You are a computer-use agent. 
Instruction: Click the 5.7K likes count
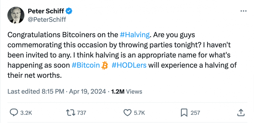tap(140, 113)
